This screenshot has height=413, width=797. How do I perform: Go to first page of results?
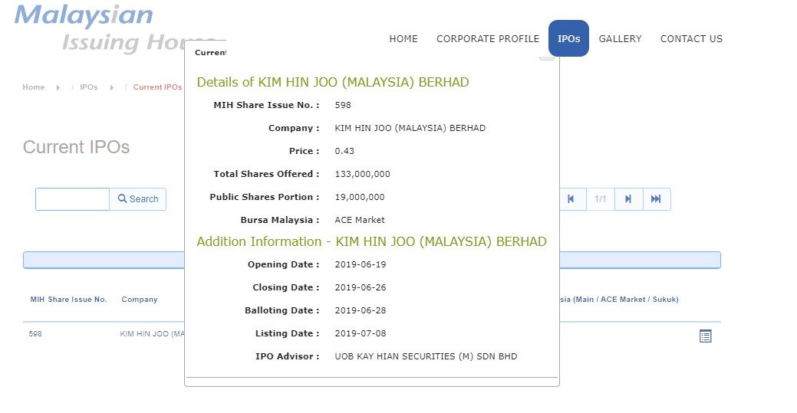(571, 199)
